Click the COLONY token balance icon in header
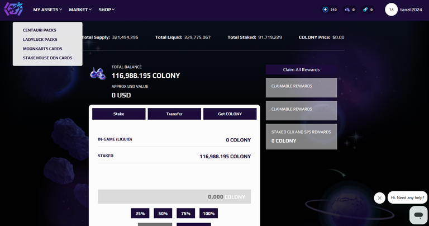The height and width of the screenshot is (226, 429). pyautogui.click(x=347, y=10)
